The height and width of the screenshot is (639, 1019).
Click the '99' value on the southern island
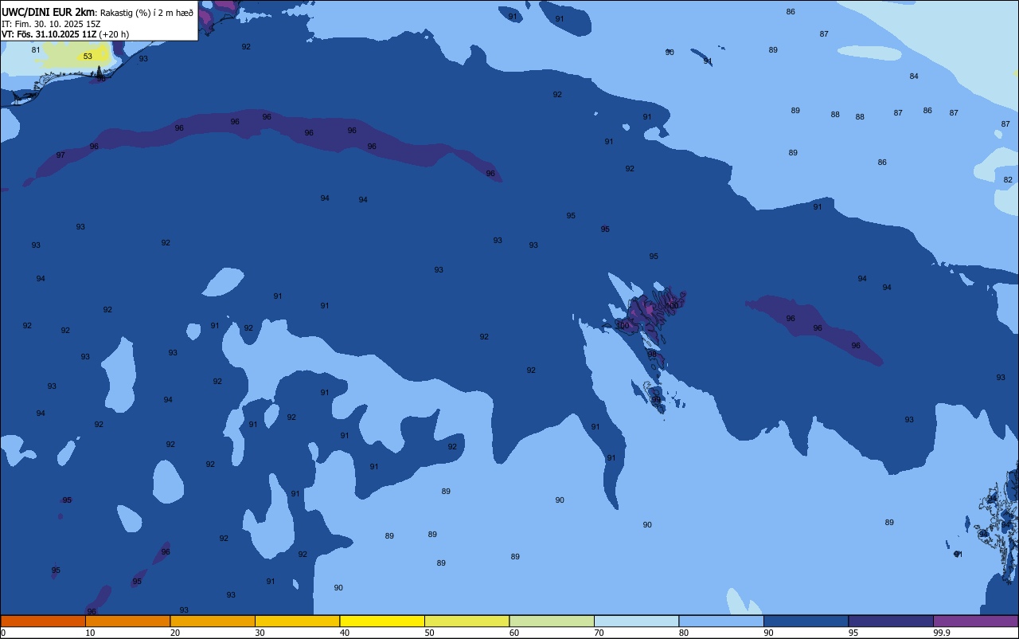656,400
